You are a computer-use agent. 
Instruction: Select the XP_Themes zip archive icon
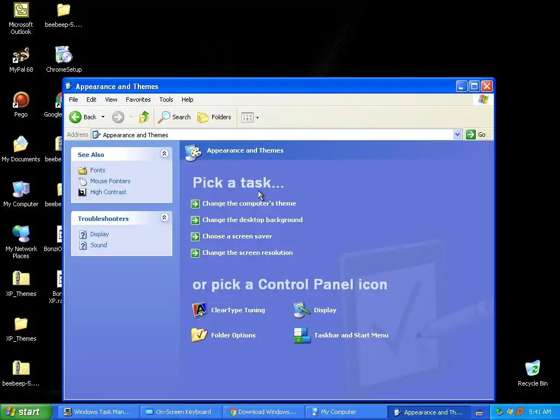tap(21, 284)
